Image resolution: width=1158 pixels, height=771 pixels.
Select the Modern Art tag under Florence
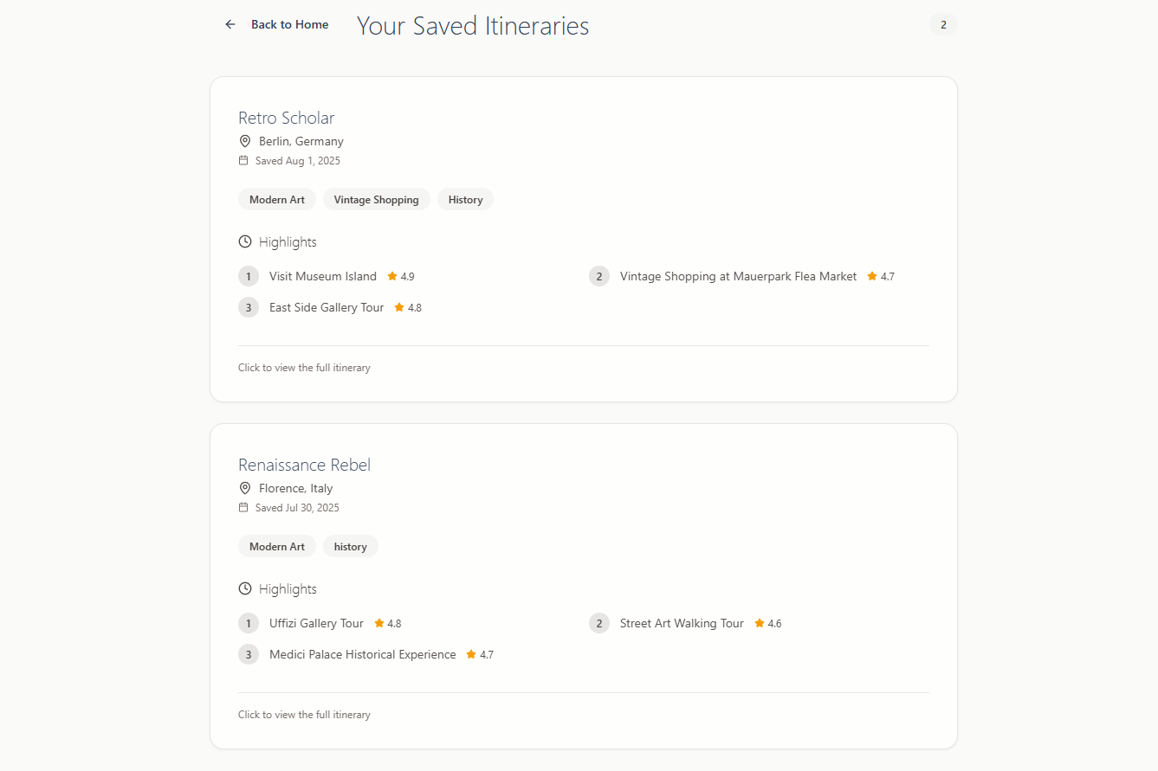pyautogui.click(x=277, y=547)
